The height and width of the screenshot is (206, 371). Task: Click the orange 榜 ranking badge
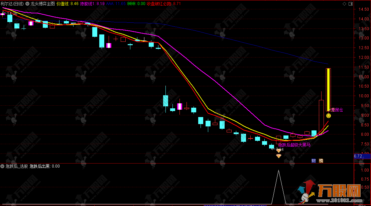coord(321,161)
